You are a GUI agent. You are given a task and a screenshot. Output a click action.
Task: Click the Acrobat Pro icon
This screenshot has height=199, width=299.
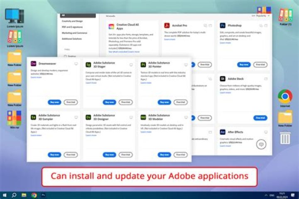[x=167, y=26]
